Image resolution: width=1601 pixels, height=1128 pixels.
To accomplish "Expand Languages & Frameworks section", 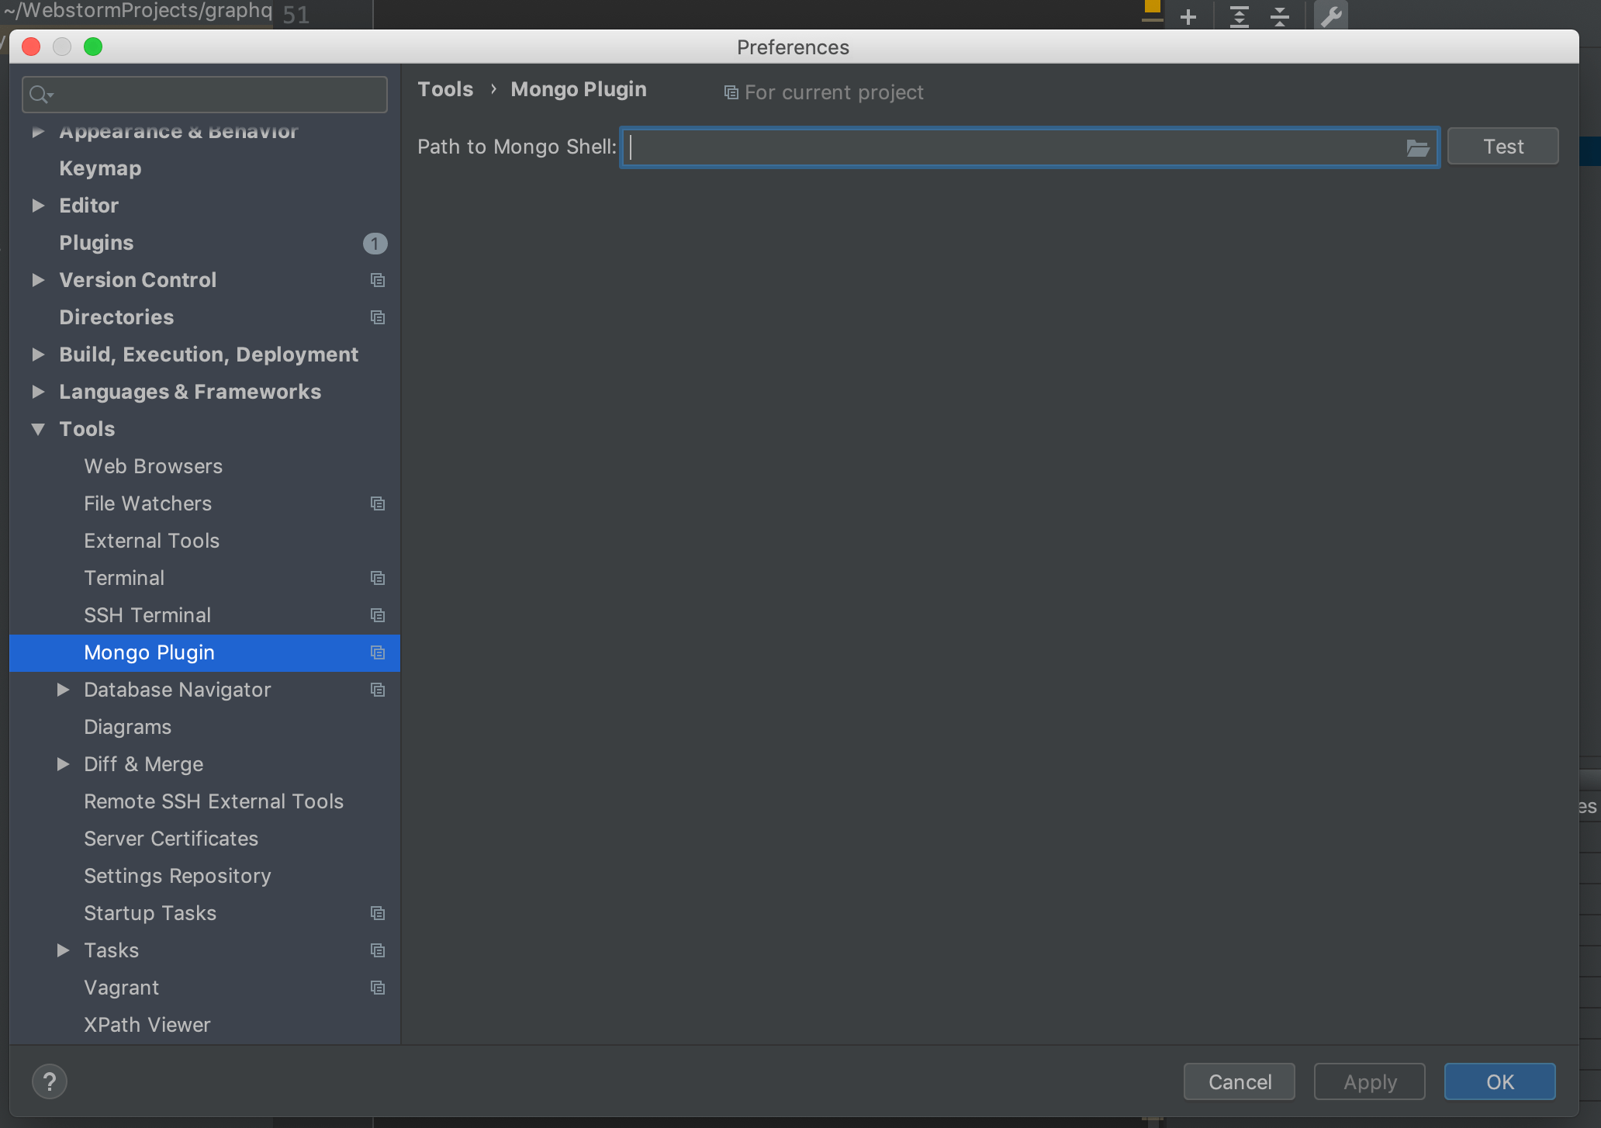I will (x=38, y=392).
